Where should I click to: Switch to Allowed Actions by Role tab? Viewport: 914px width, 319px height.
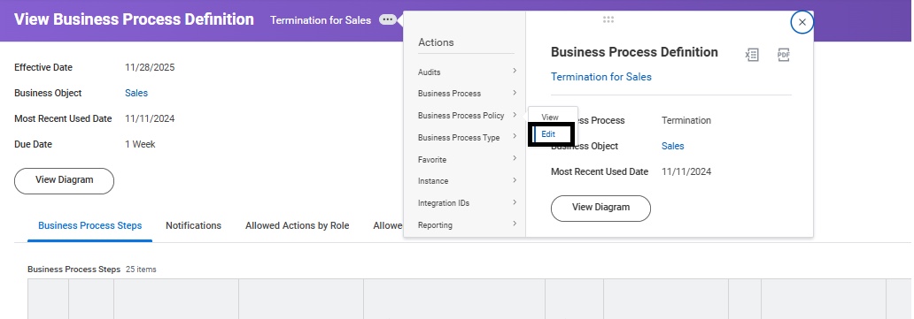298,225
